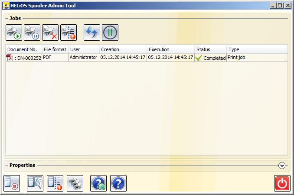
Task: Delete the selected print job
Action: click(x=50, y=32)
